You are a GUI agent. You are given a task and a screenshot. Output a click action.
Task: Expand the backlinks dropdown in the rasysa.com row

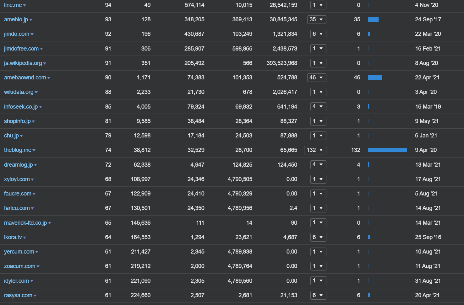[x=318, y=295]
